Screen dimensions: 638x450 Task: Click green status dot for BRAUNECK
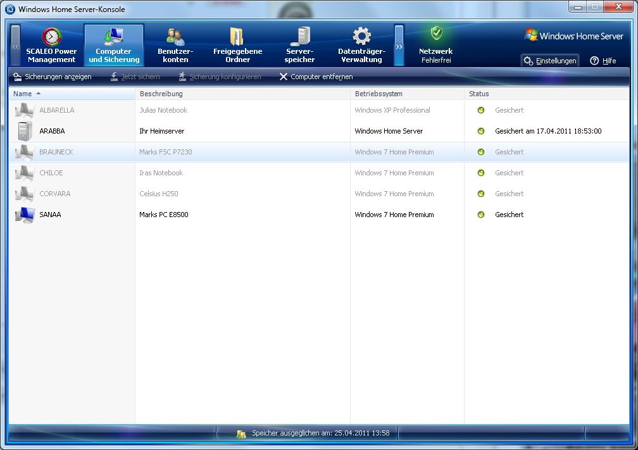[481, 152]
